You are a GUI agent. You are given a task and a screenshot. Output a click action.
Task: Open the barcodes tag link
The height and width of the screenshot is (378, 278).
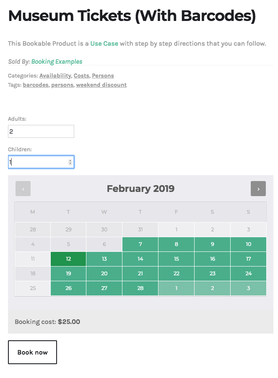tap(35, 85)
